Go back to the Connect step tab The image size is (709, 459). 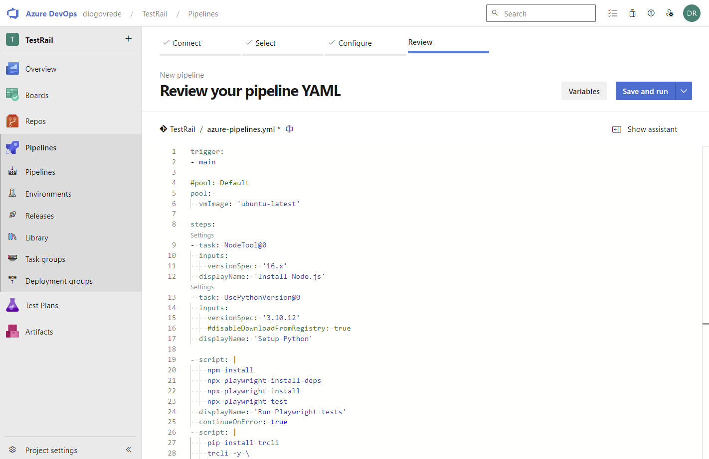coord(186,43)
